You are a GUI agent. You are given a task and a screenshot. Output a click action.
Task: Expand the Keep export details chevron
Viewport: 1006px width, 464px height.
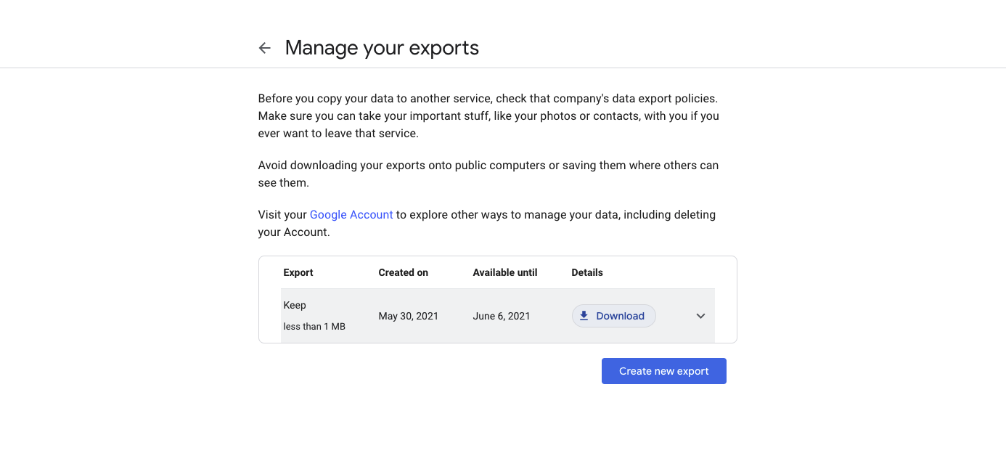point(700,316)
